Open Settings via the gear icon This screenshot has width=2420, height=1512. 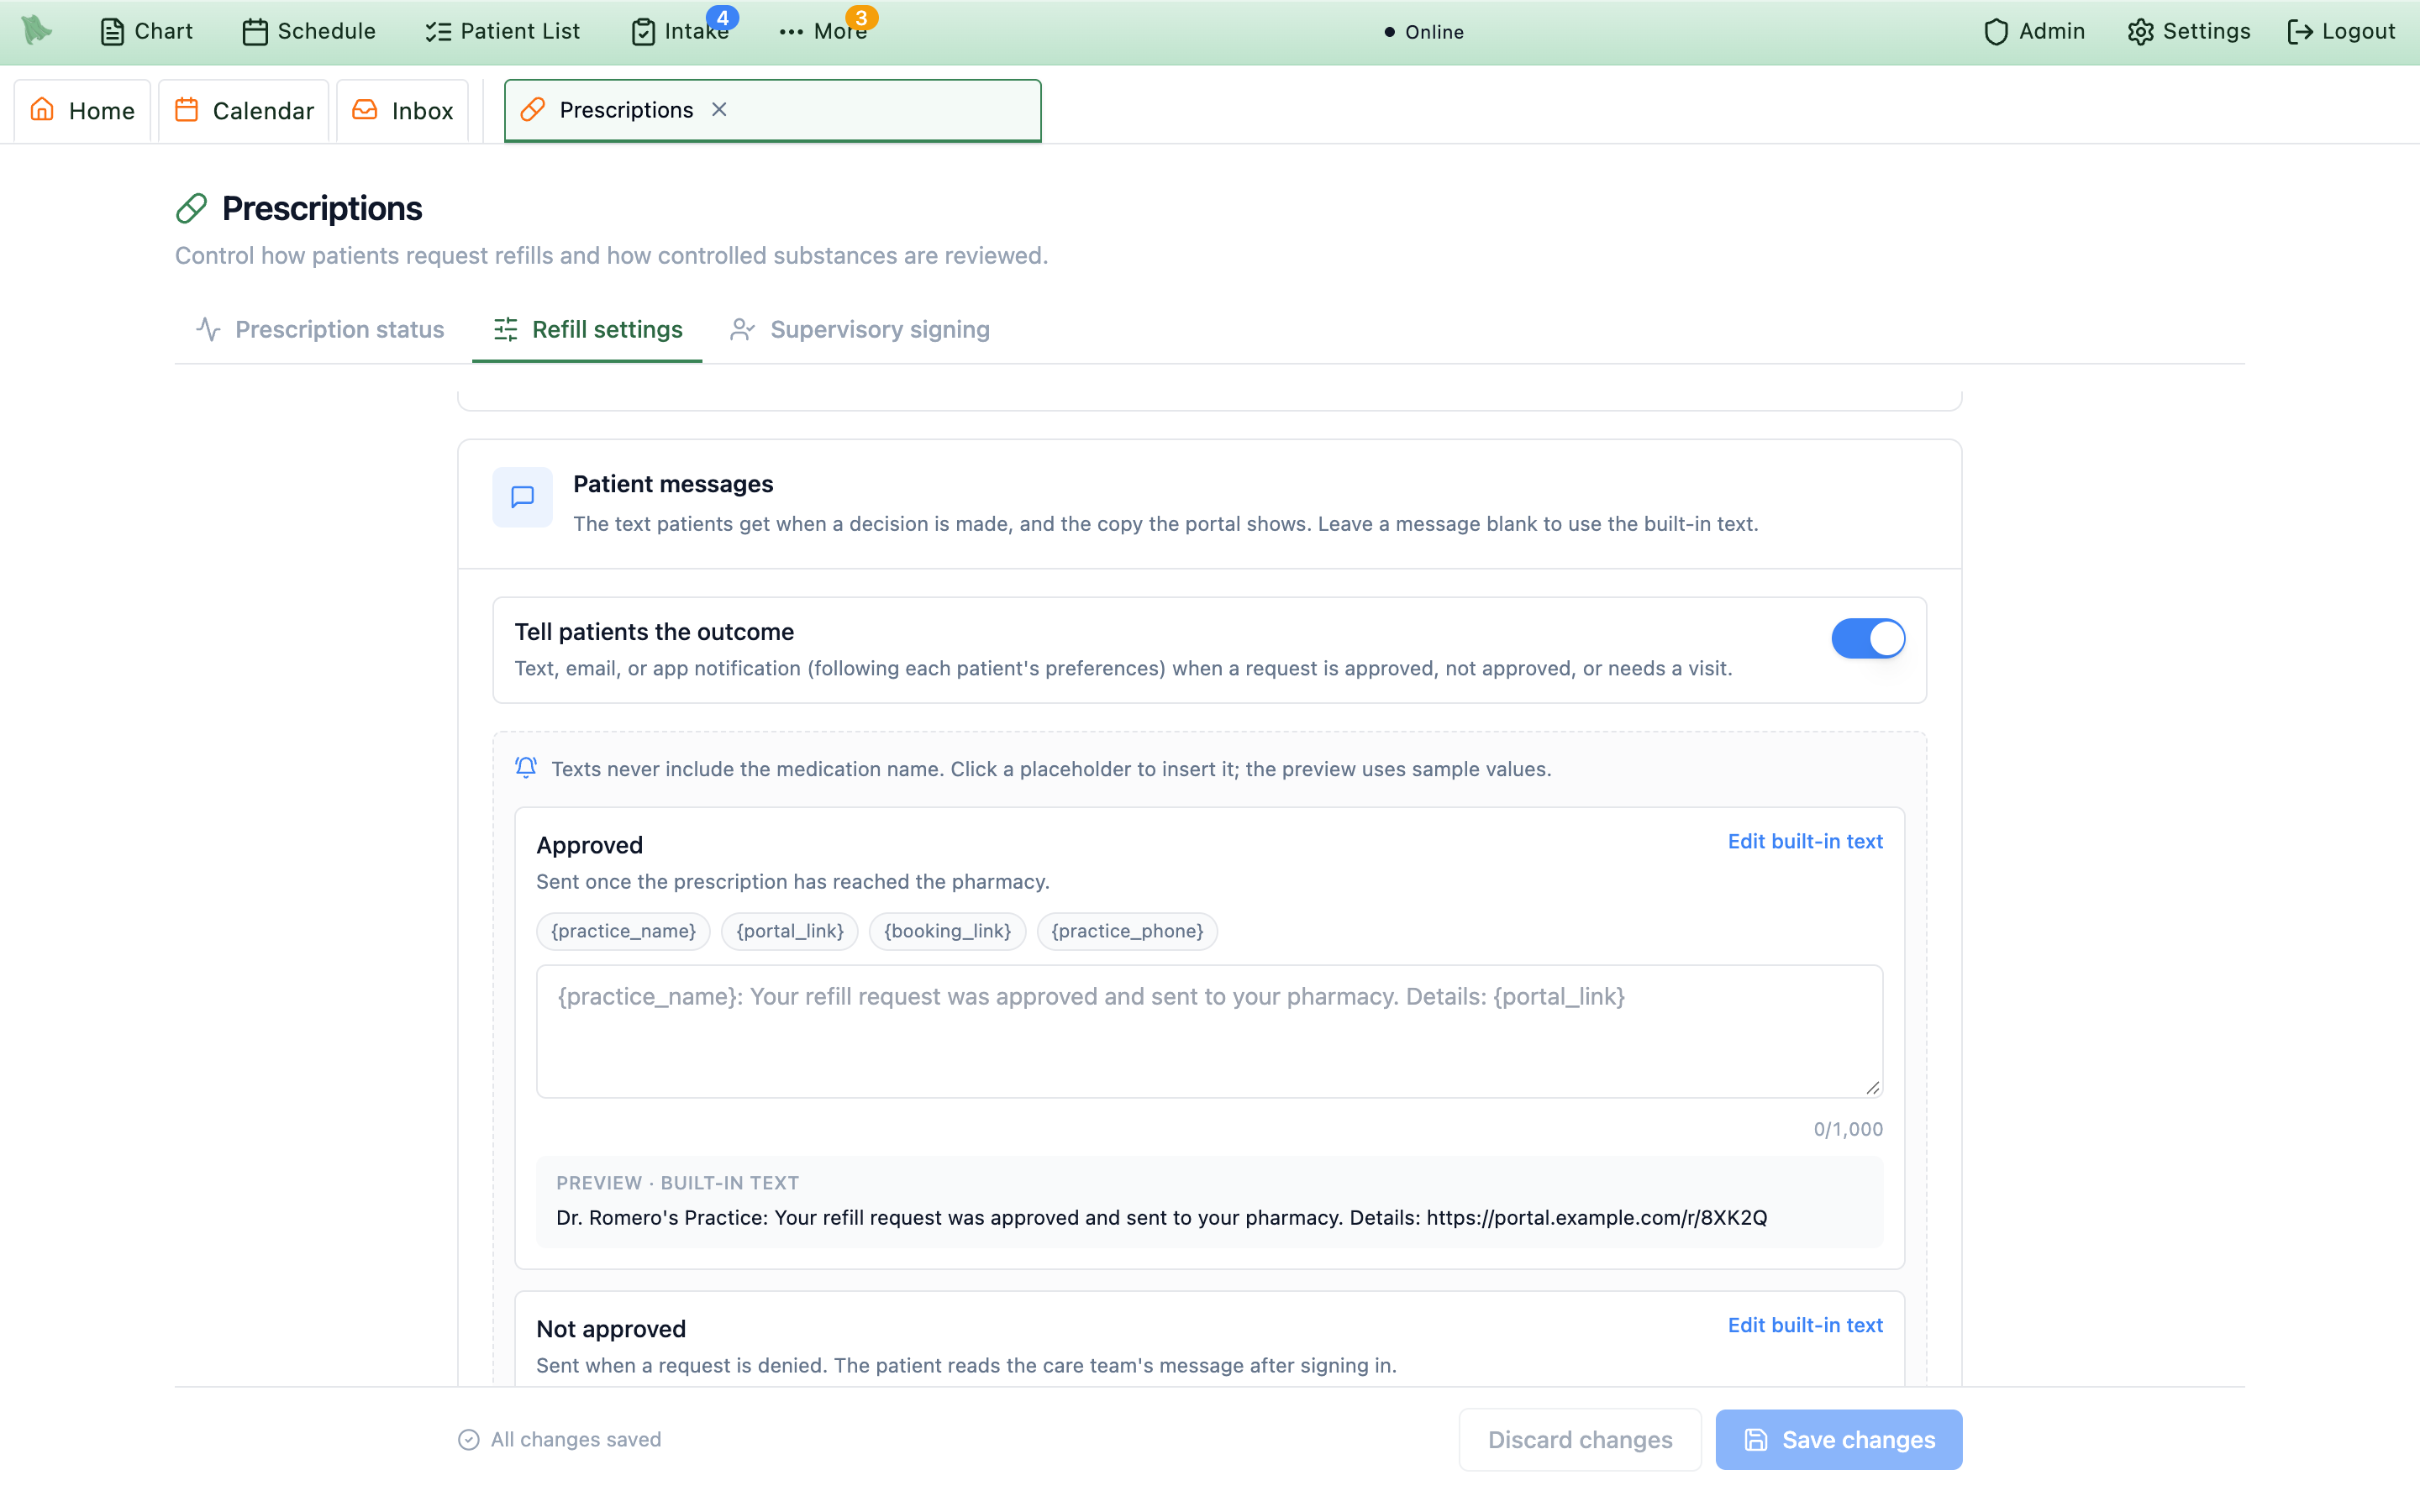(x=2189, y=31)
